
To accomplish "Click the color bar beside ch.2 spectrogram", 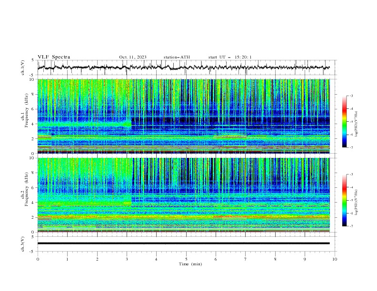I will 344,200.
